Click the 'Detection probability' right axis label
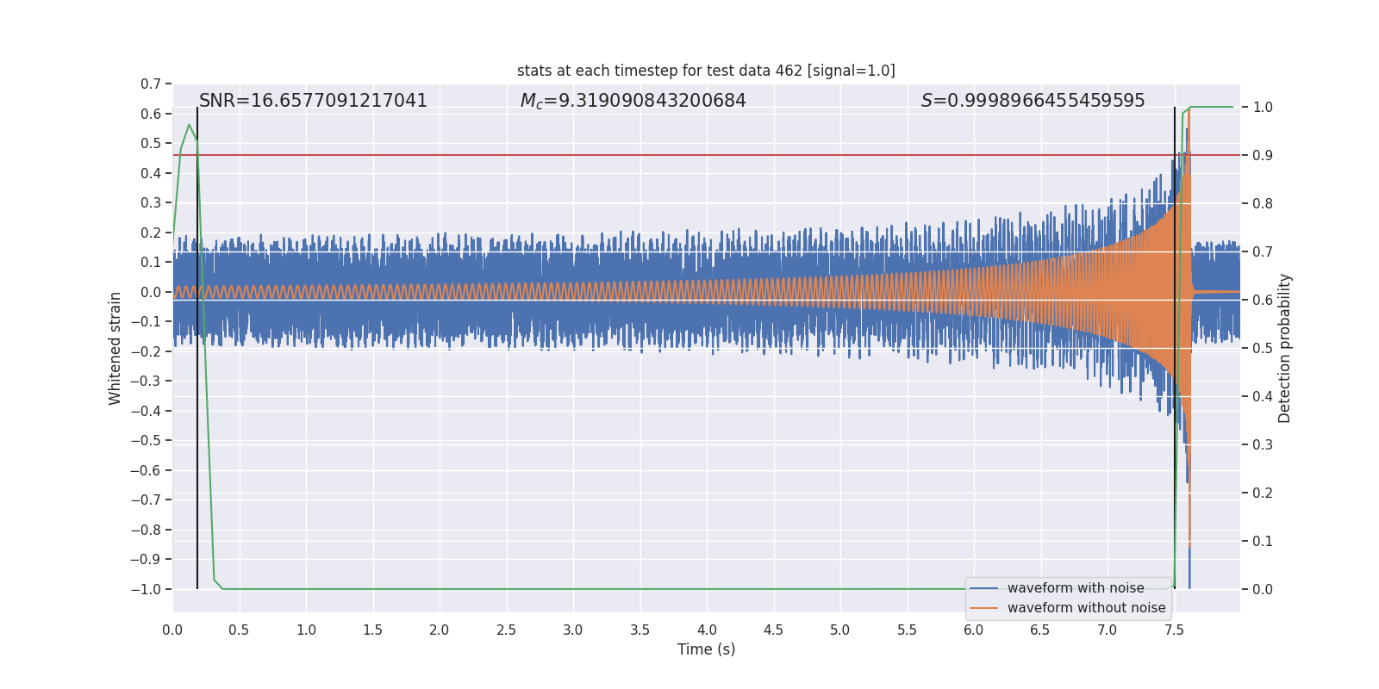This screenshot has height=689, width=1379. 1284,348
